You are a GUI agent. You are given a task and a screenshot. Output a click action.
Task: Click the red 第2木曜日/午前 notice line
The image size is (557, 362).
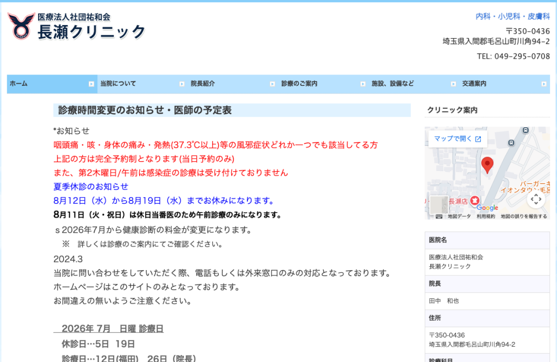coord(170,173)
